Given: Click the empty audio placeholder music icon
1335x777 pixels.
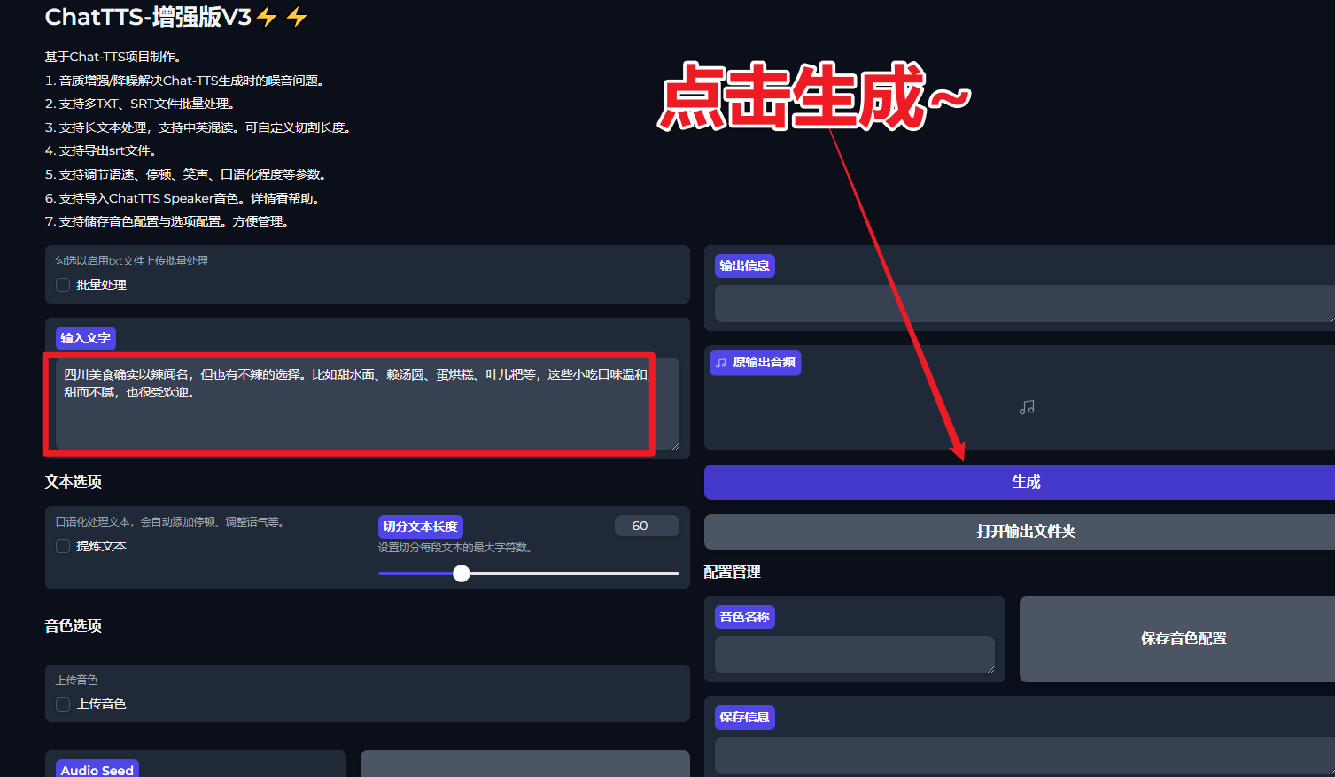Looking at the screenshot, I should [x=1027, y=407].
